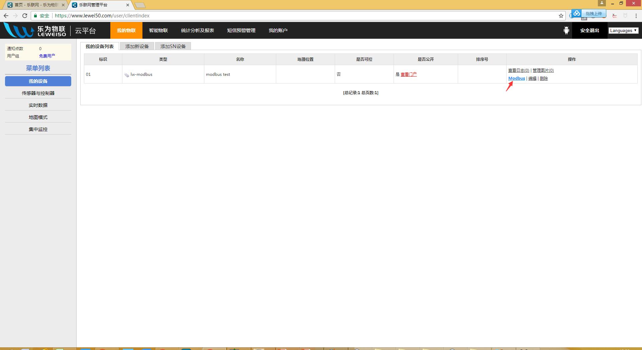Click the device name 'modbus test'
The width and height of the screenshot is (642, 350).
click(x=218, y=74)
